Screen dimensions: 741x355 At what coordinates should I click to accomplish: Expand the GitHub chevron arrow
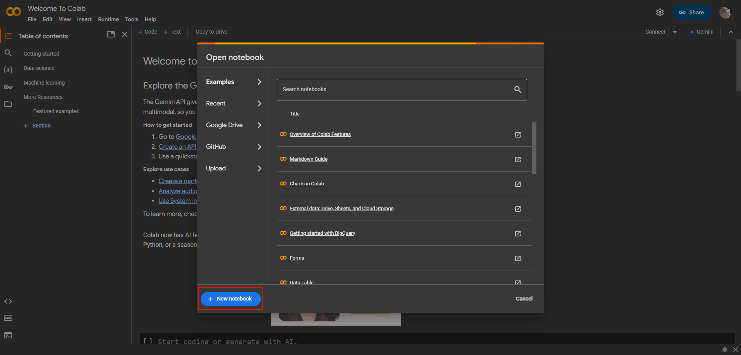[x=259, y=147]
